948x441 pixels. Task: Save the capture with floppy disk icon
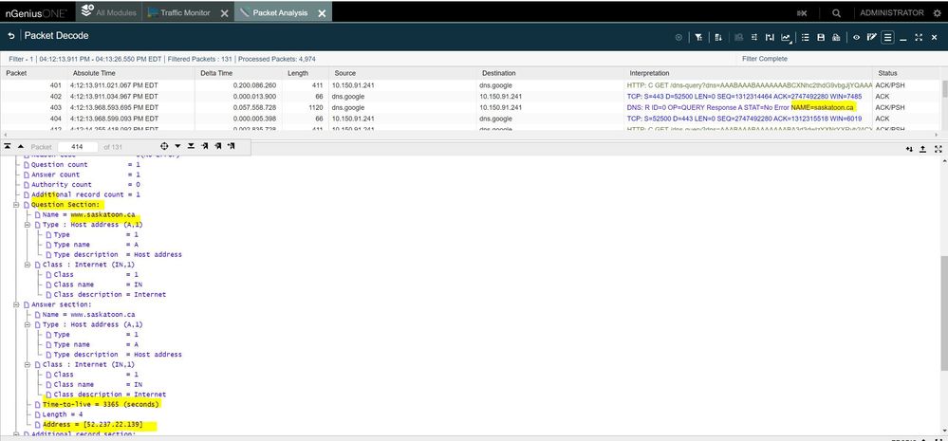tap(821, 37)
